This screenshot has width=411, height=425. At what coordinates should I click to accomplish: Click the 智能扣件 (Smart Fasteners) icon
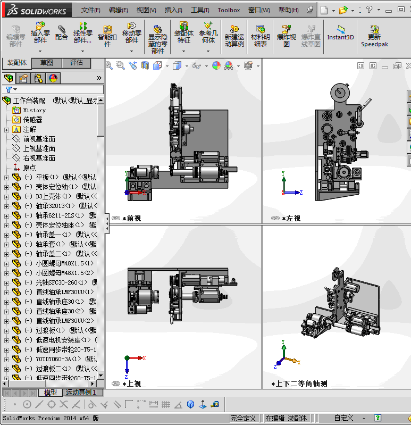point(107,35)
